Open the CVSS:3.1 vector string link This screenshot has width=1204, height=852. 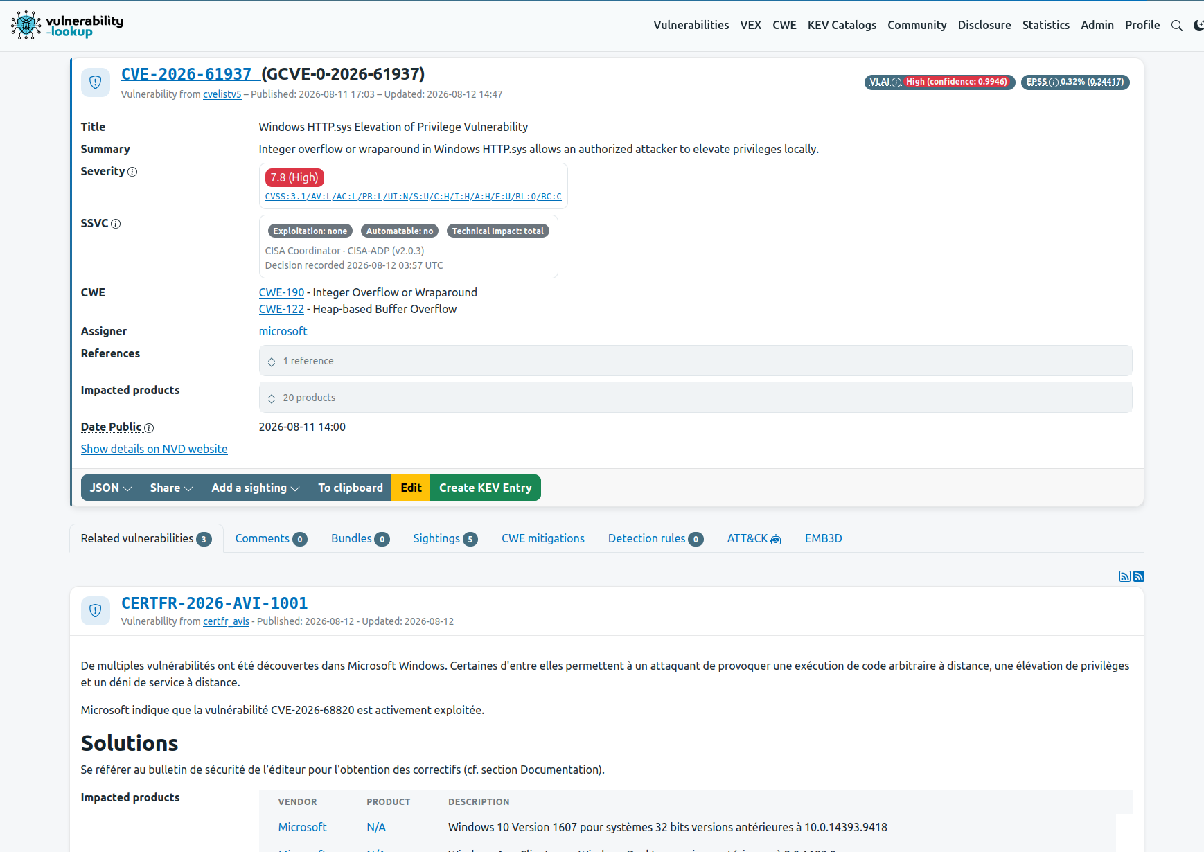point(414,197)
